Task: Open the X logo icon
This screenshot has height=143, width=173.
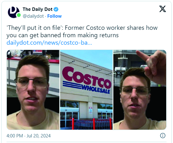Action: [x=162, y=9]
